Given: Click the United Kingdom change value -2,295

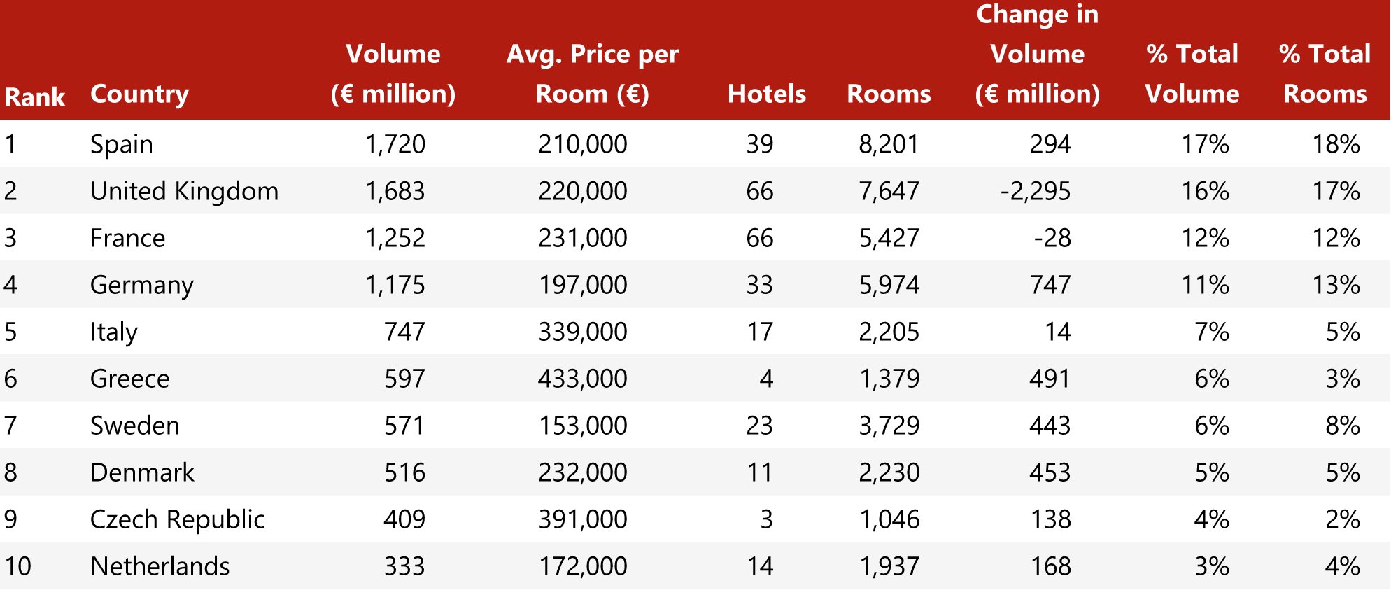Looking at the screenshot, I should click(1035, 191).
